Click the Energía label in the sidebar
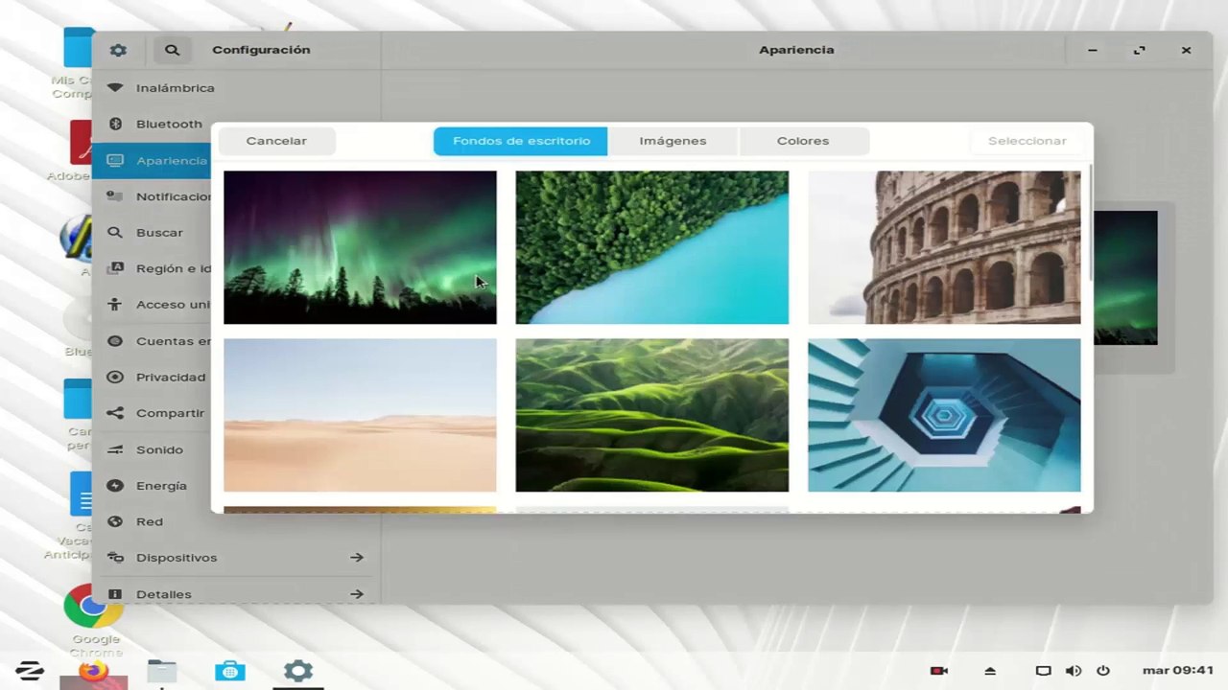 point(161,486)
